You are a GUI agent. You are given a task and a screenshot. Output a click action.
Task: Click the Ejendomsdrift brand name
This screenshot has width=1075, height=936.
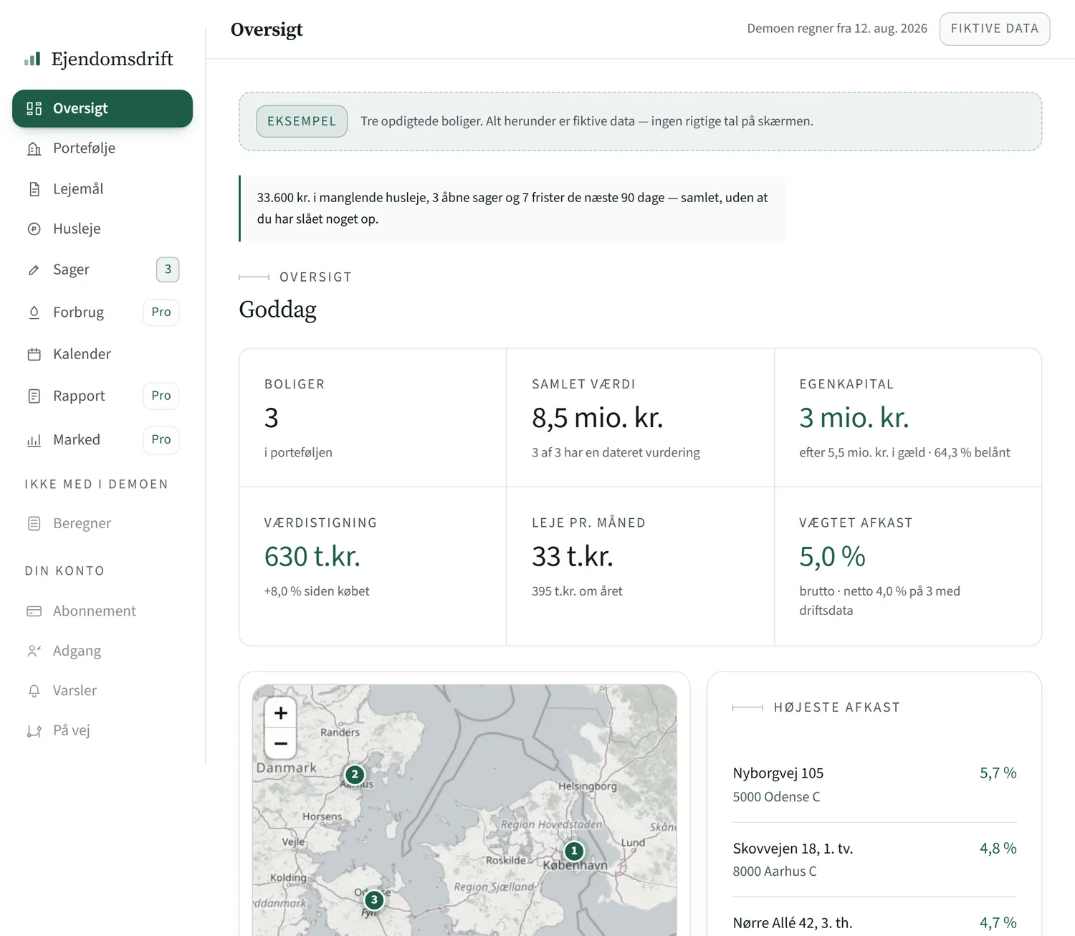pyautogui.click(x=113, y=59)
